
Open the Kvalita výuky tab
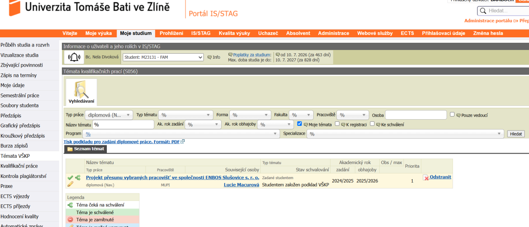pyautogui.click(x=234, y=33)
